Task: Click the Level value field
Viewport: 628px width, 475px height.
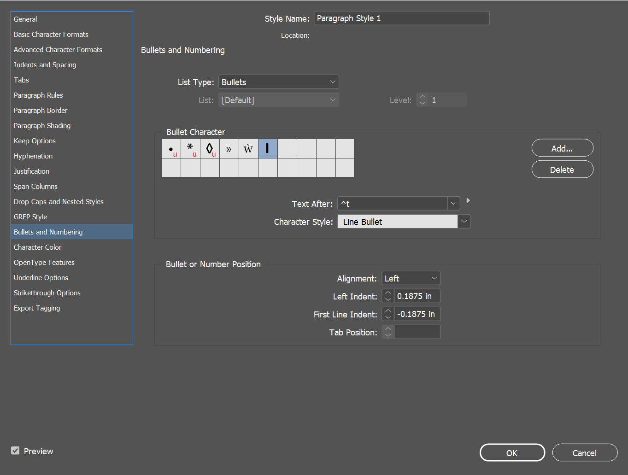Action: tap(448, 100)
